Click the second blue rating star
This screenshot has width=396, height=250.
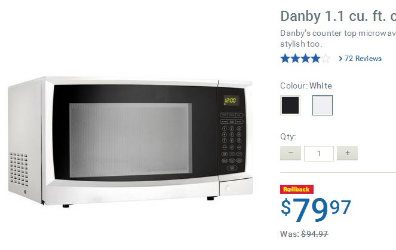click(x=295, y=59)
